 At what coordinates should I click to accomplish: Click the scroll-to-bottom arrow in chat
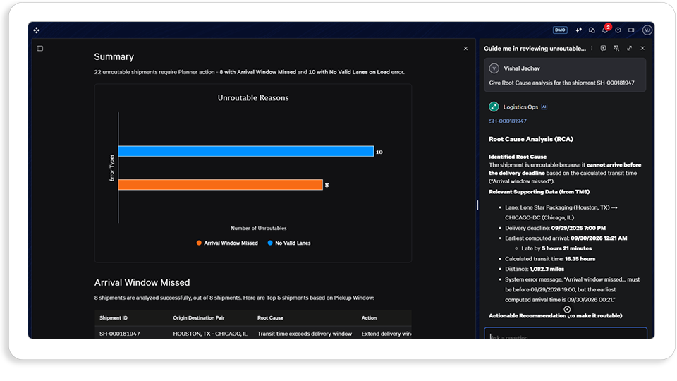pos(567,309)
